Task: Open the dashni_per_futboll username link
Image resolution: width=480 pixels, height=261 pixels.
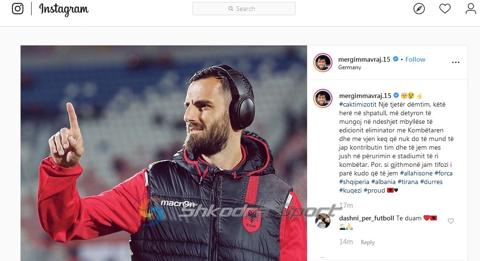Action: (366, 218)
